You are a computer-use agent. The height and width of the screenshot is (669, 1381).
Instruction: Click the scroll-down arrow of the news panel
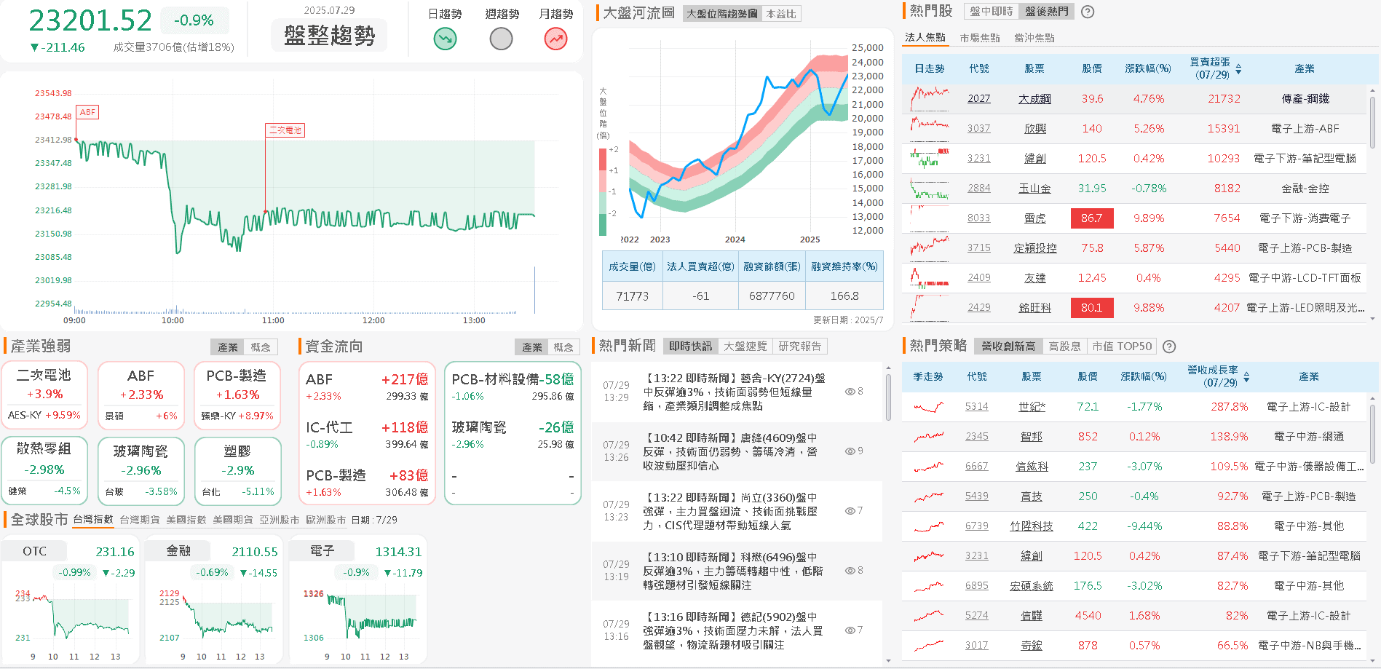(x=887, y=660)
